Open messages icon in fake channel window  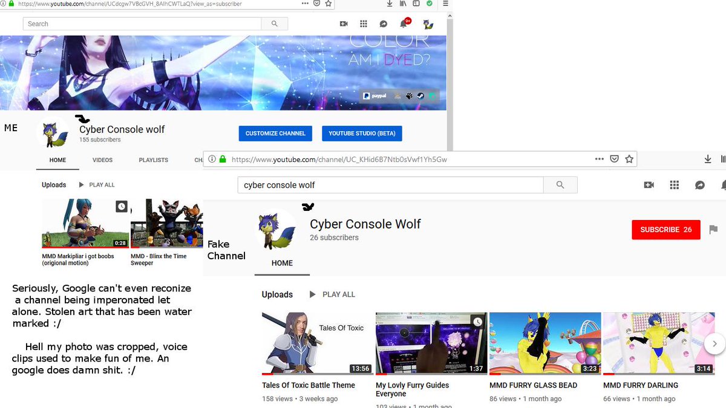[x=700, y=185]
